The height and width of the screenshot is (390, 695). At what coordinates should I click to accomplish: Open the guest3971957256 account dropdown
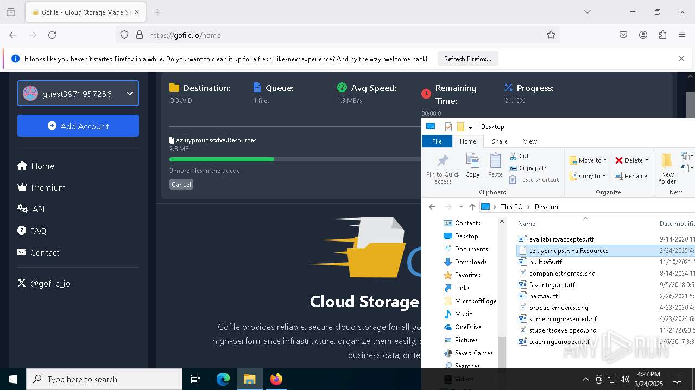coord(78,93)
